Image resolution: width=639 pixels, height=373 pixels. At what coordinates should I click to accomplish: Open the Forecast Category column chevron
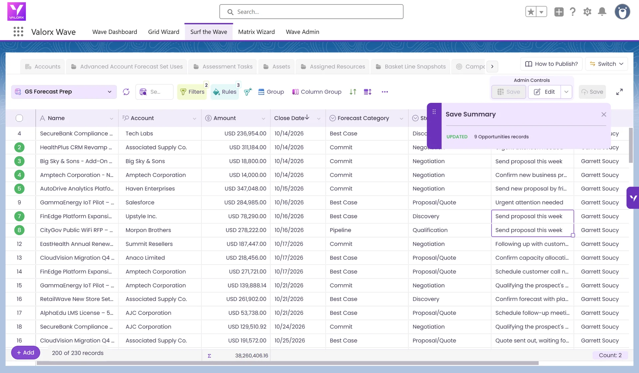(401, 119)
